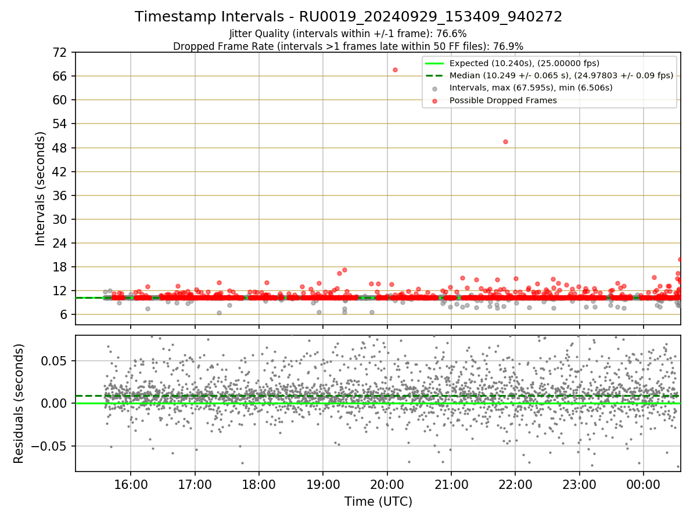
Task: Click the Intervals max/min legend entry
Action: (x=531, y=88)
